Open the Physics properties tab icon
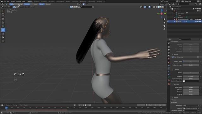The width and height of the screenshot is (202, 114). [x=169, y=72]
